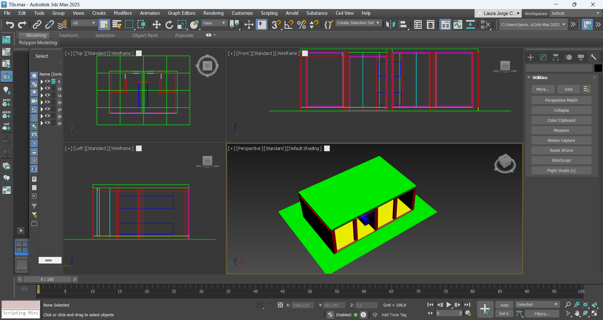The width and height of the screenshot is (603, 320).
Task: Open the Layer Explorer icon
Action: 431,24
